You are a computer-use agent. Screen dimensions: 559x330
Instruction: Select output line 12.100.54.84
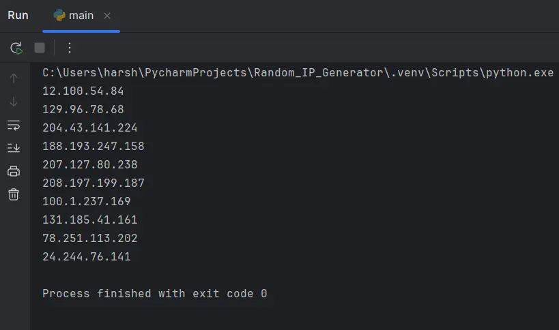click(x=83, y=91)
